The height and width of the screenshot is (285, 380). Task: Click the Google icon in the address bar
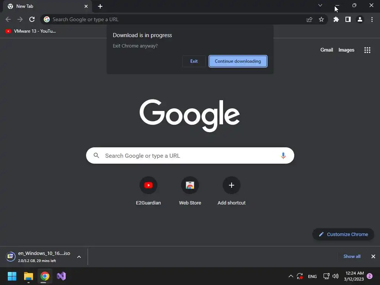[47, 19]
